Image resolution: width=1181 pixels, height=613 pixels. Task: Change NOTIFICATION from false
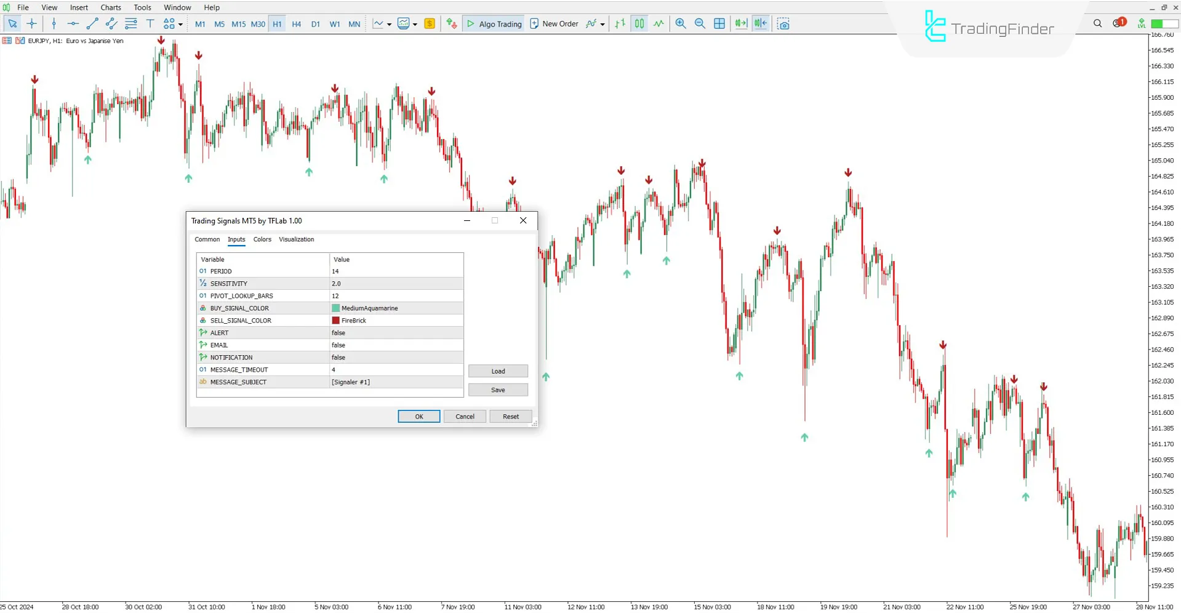pos(396,357)
